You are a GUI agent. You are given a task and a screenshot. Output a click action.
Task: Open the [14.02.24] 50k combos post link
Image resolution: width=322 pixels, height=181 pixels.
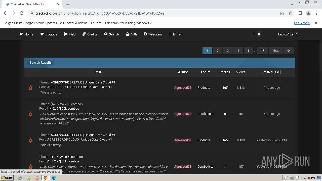[63, 108]
